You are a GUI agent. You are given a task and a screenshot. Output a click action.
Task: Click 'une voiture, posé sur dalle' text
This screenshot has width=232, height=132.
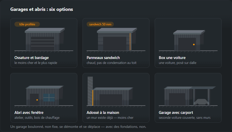click(177, 63)
